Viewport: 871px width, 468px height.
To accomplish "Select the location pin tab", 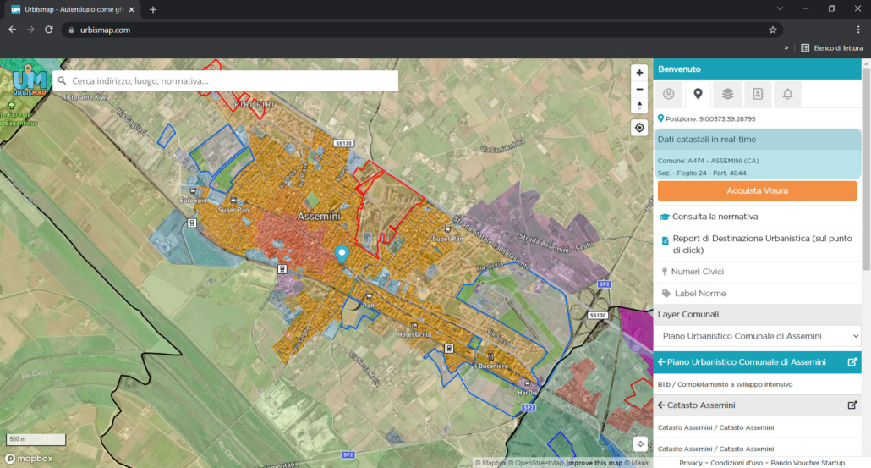I will pos(698,94).
